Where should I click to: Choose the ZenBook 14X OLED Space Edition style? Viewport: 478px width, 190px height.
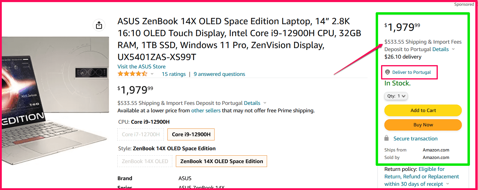pos(221,161)
